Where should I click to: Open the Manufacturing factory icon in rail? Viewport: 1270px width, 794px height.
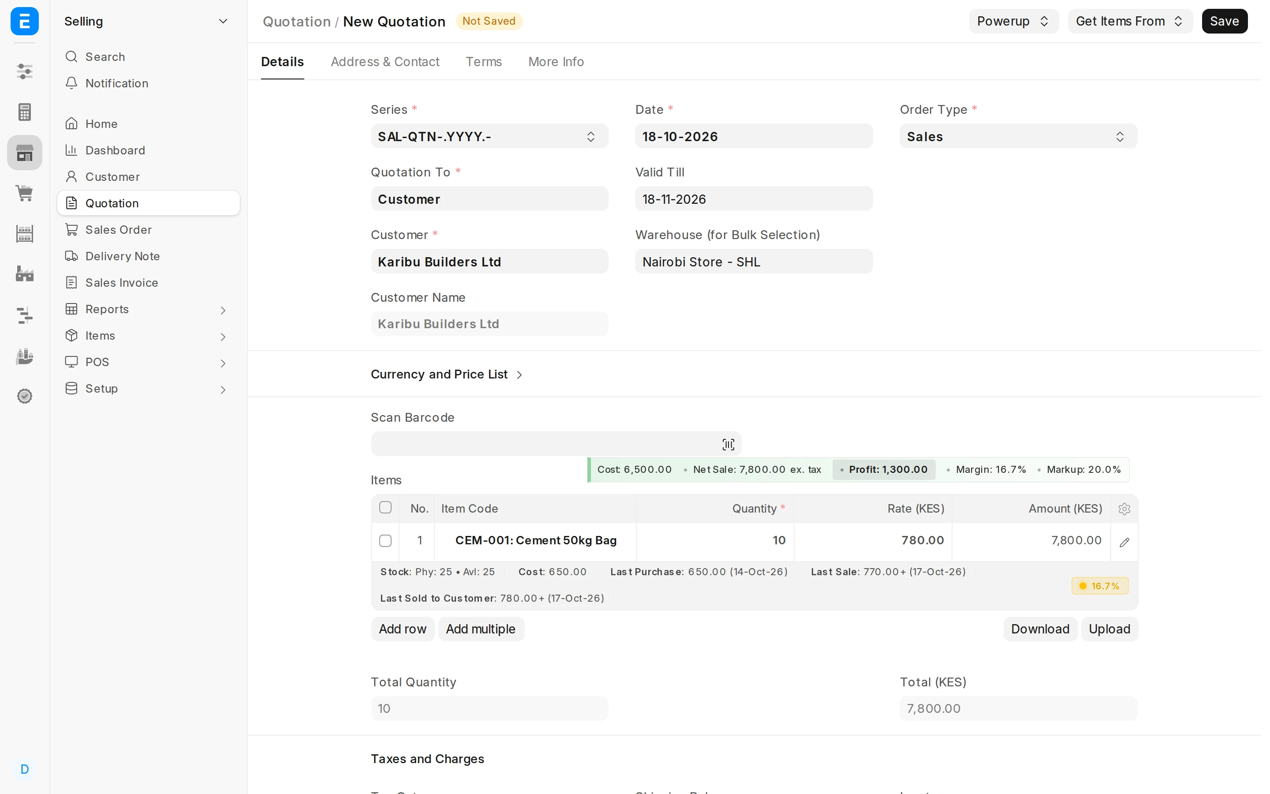[x=25, y=273]
